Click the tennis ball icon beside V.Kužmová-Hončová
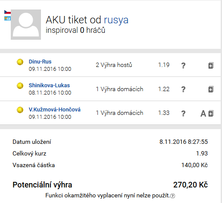Screen dimensions: 222x203 tap(20, 110)
